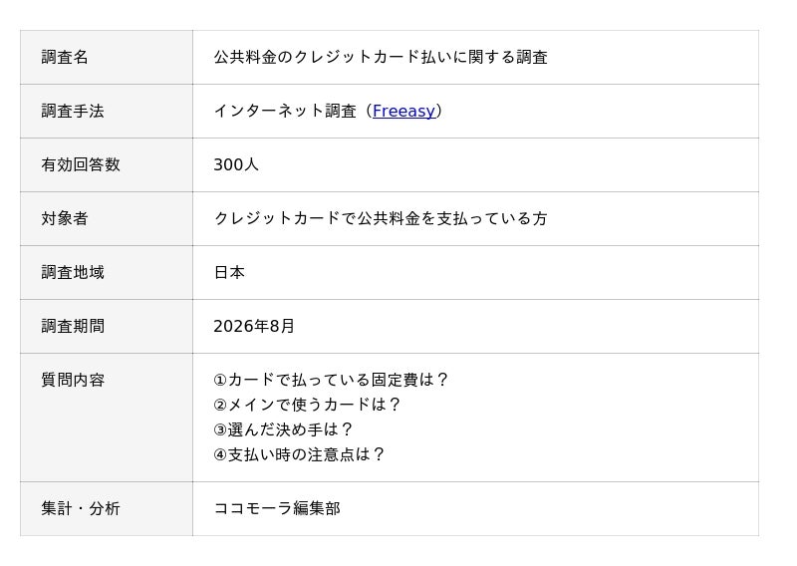Click the 300人 value cell

click(x=476, y=165)
